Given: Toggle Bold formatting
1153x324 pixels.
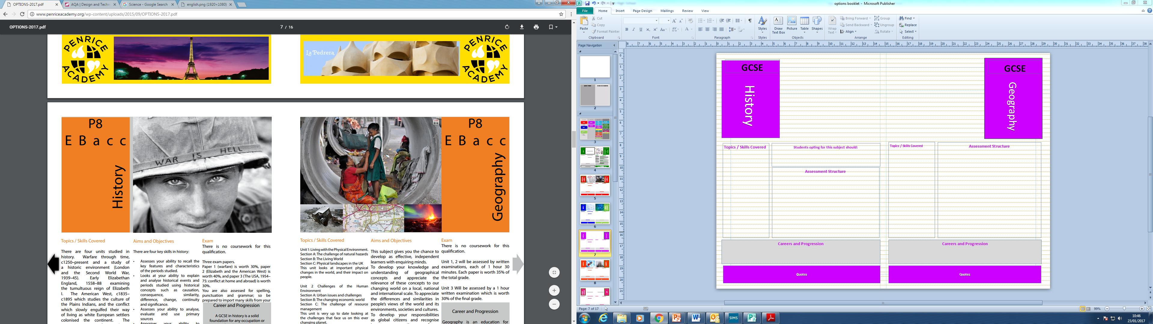Looking at the screenshot, I should click(x=627, y=29).
